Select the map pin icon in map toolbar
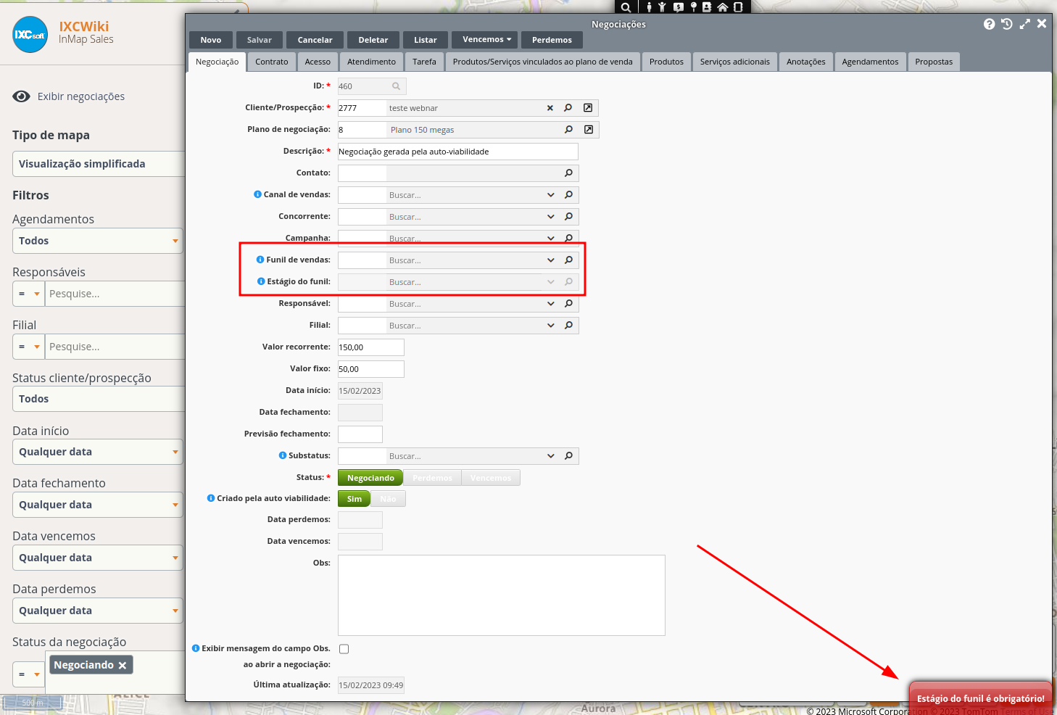 coord(693,7)
